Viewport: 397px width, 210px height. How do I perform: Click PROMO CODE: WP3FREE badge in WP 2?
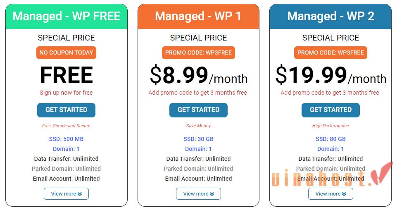click(330, 52)
